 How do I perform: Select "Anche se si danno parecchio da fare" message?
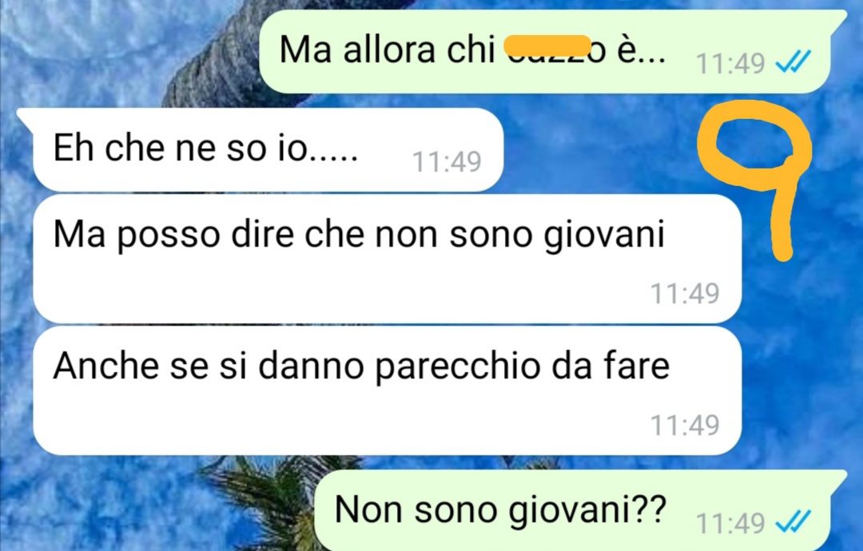[387, 390]
